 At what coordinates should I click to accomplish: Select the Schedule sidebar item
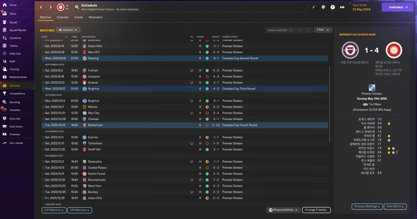coord(17,86)
